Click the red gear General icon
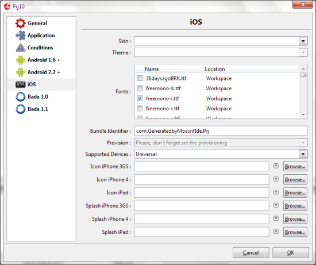The width and height of the screenshot is (316, 265). click(x=20, y=23)
